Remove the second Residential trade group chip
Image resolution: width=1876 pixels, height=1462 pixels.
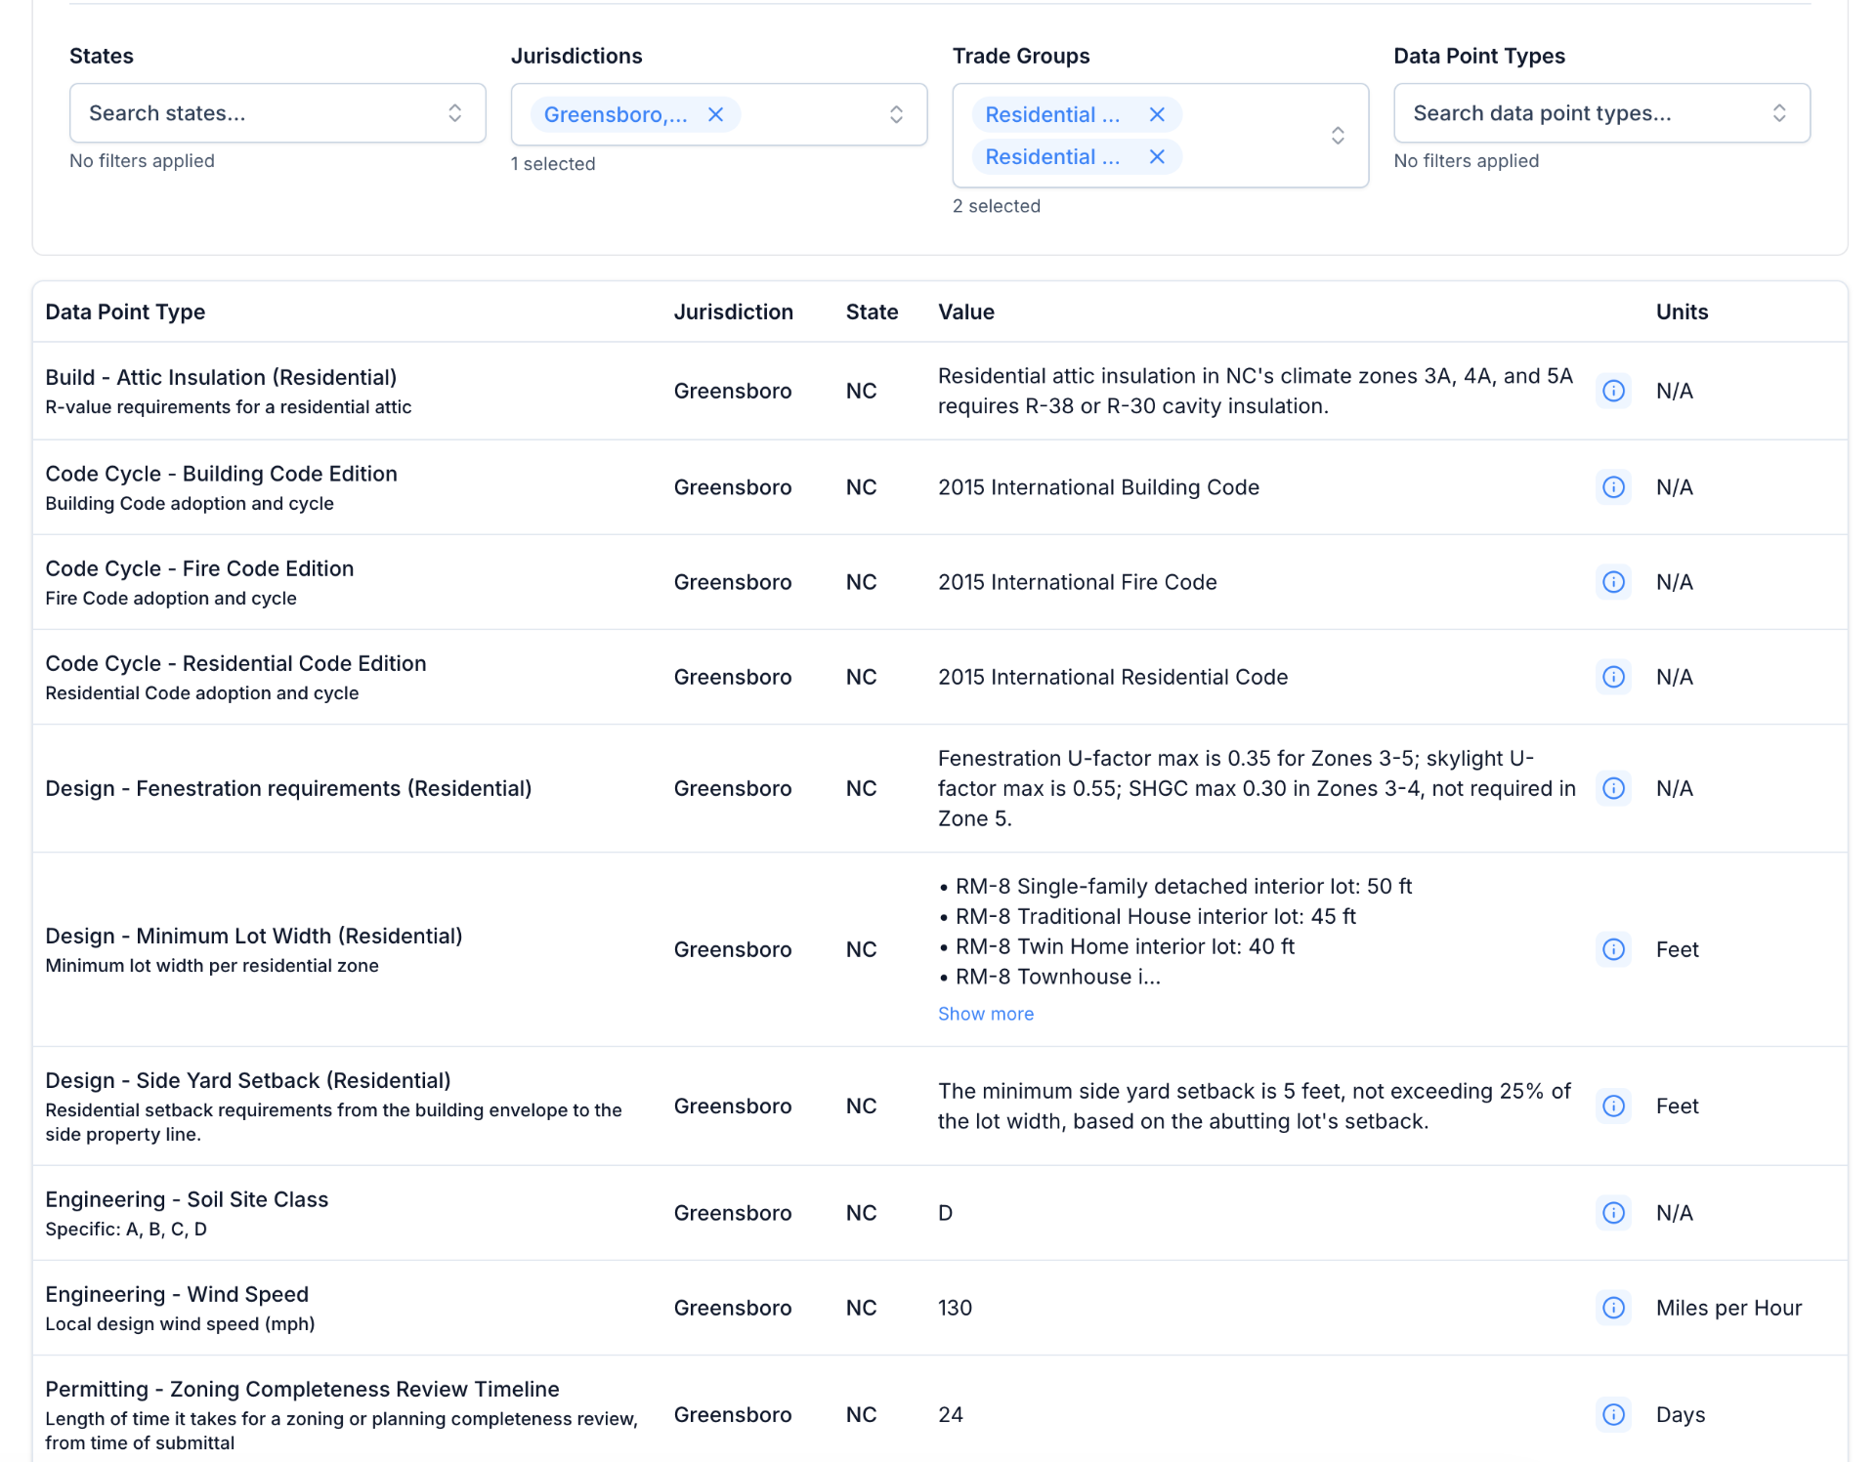pyautogui.click(x=1158, y=156)
